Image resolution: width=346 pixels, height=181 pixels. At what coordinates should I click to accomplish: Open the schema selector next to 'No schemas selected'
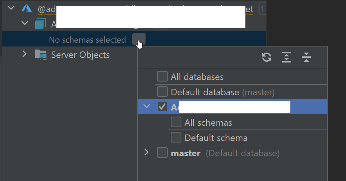pyautogui.click(x=139, y=39)
